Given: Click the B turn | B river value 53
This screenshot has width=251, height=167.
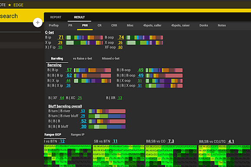Looking at the screenshot, I should (x=83, y=111).
